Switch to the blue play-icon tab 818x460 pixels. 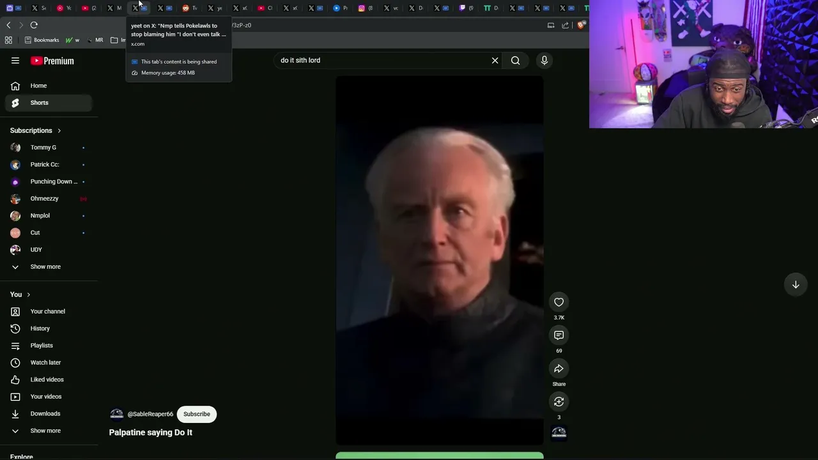tap(340, 8)
